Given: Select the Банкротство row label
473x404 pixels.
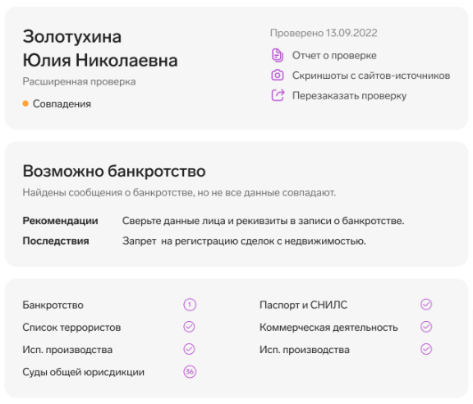Looking at the screenshot, I should click(53, 305).
